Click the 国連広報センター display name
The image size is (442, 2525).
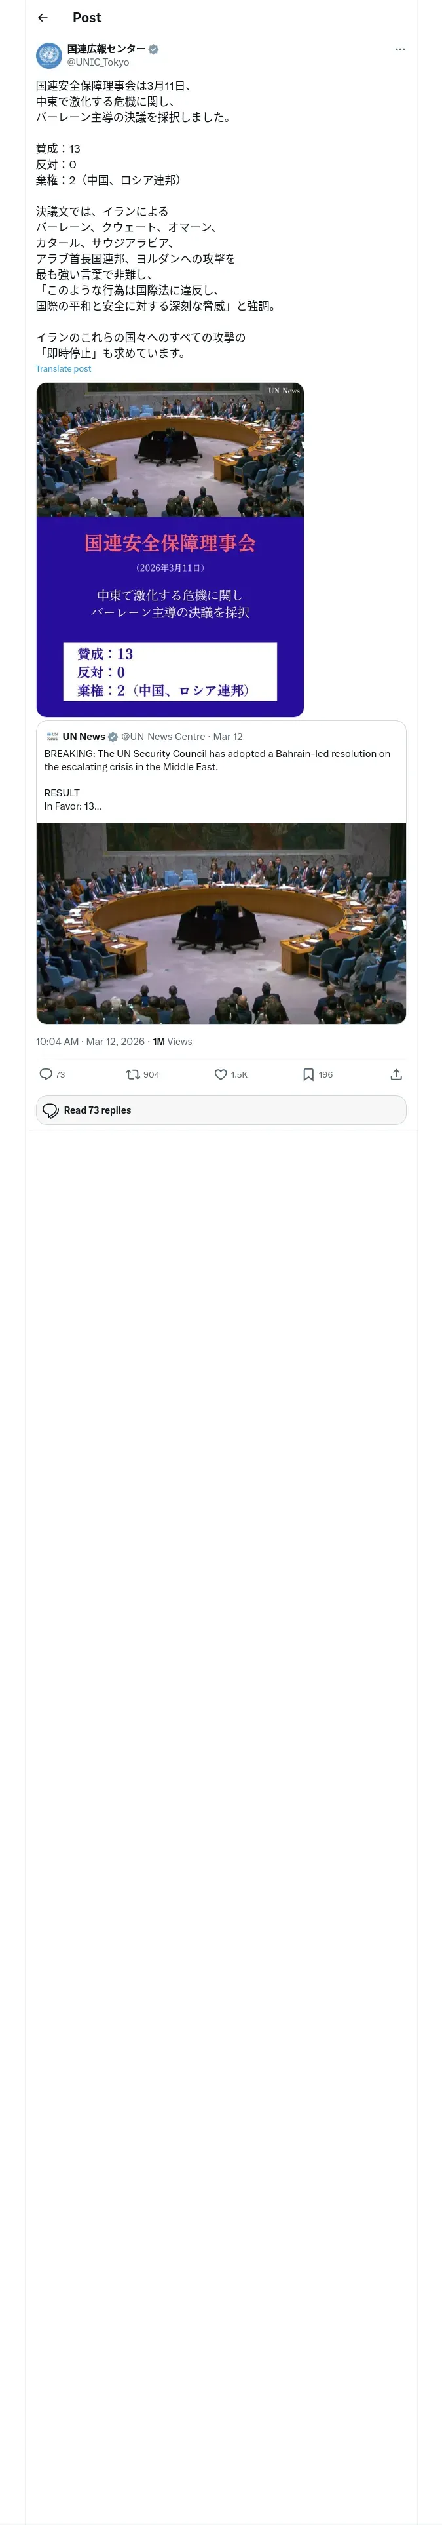coord(106,48)
